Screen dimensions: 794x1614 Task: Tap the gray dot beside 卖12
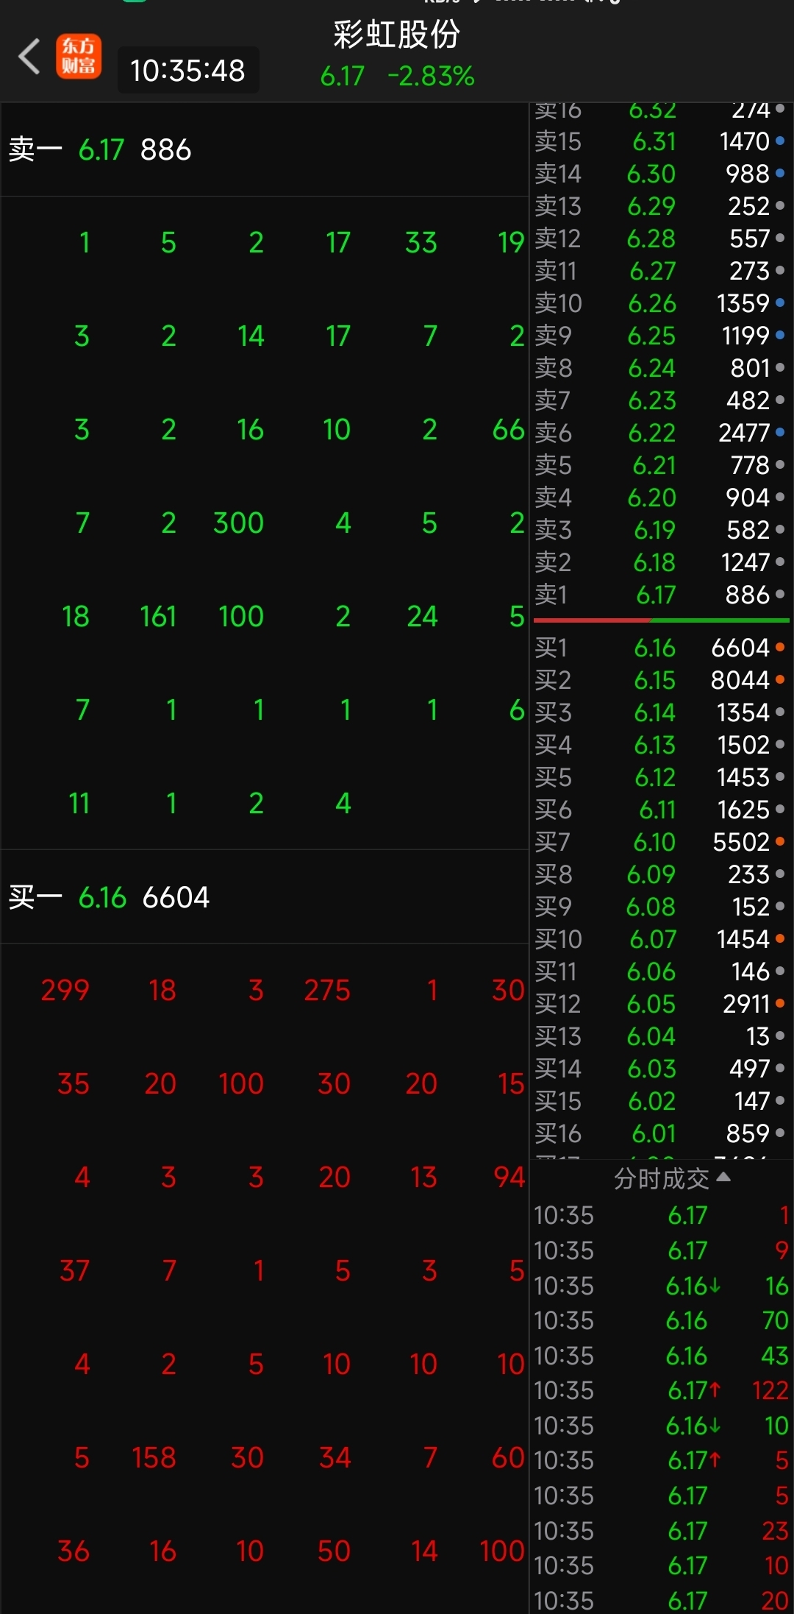(x=780, y=238)
